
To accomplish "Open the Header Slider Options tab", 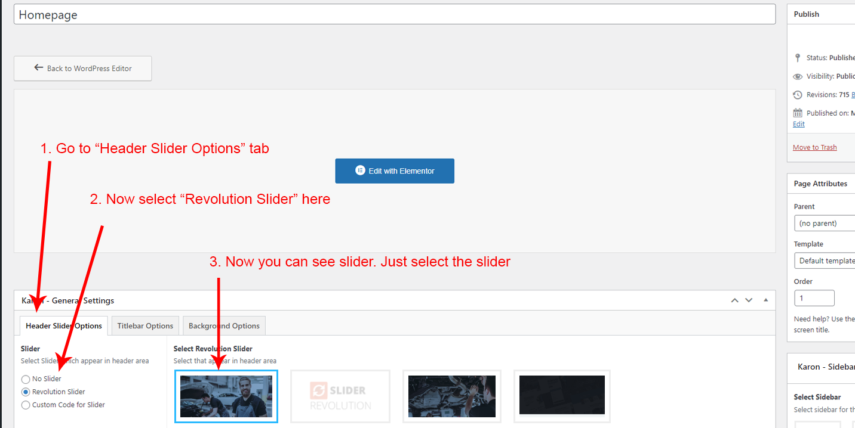I will pyautogui.click(x=64, y=326).
